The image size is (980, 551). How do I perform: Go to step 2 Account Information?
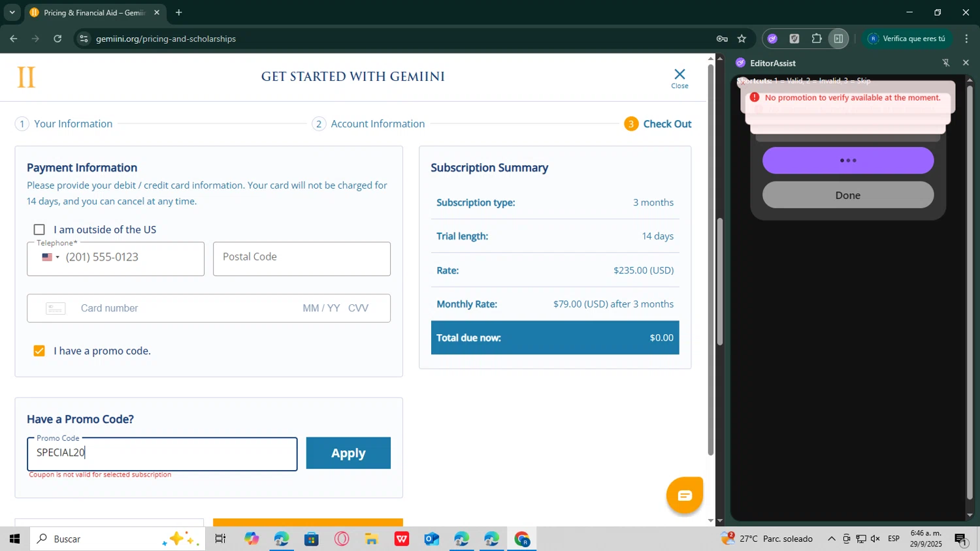[x=369, y=124]
